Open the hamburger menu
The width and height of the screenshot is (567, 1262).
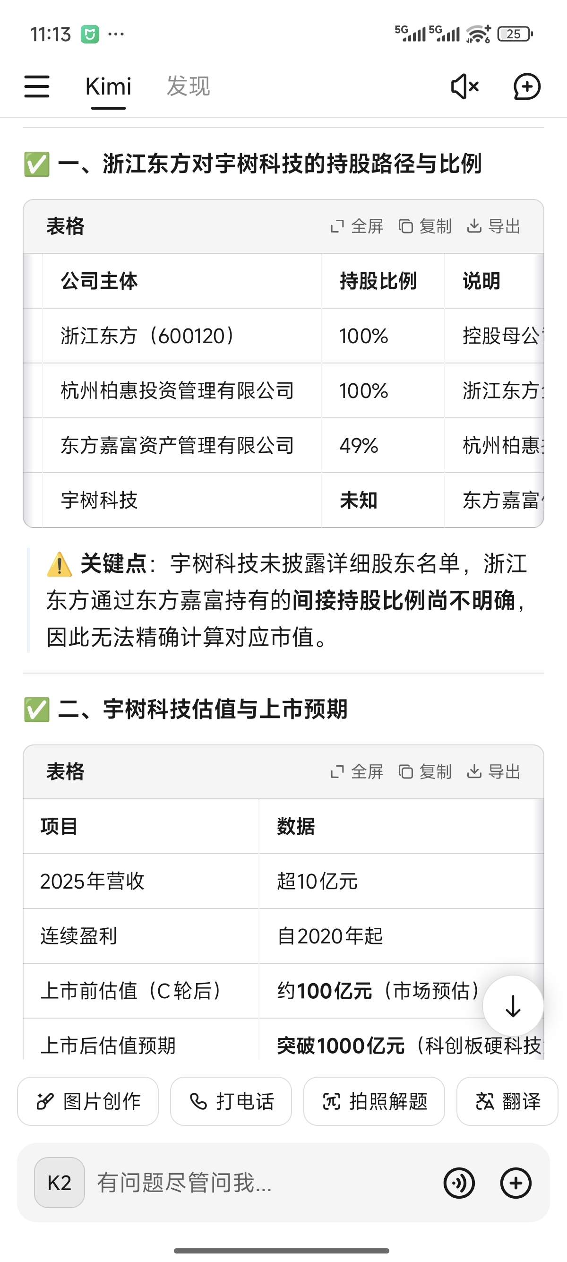click(x=37, y=86)
